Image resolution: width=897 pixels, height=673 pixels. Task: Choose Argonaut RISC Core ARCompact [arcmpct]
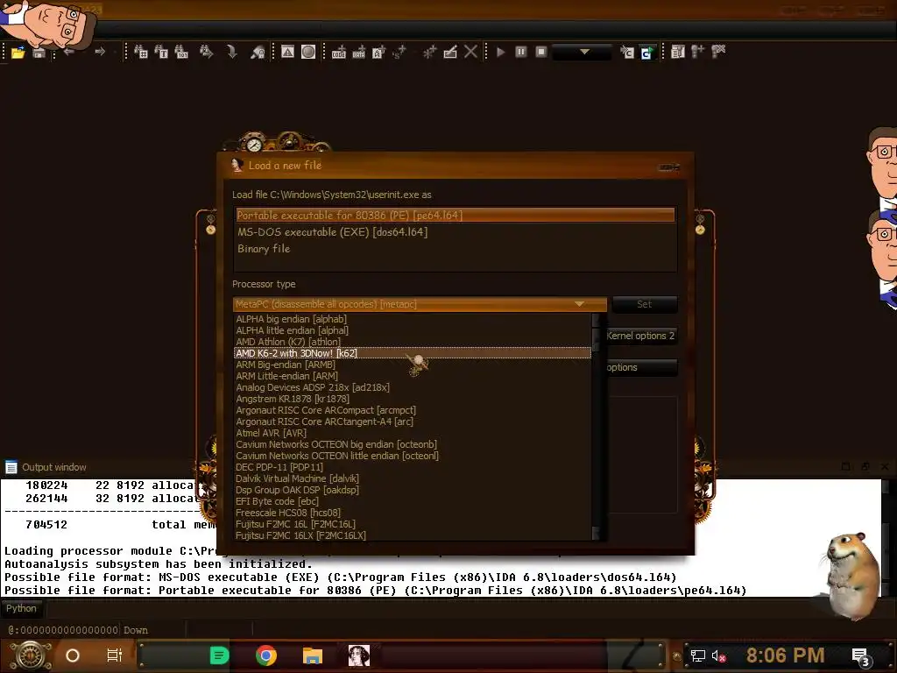coord(412,410)
